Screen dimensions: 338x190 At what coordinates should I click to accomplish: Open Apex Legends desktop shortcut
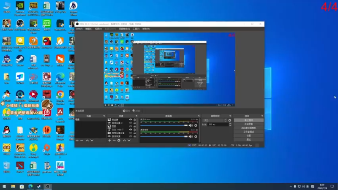click(60, 115)
